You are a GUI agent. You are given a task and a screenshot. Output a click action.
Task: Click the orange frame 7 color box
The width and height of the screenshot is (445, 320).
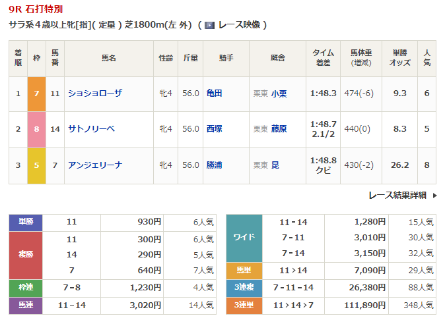[x=37, y=93]
